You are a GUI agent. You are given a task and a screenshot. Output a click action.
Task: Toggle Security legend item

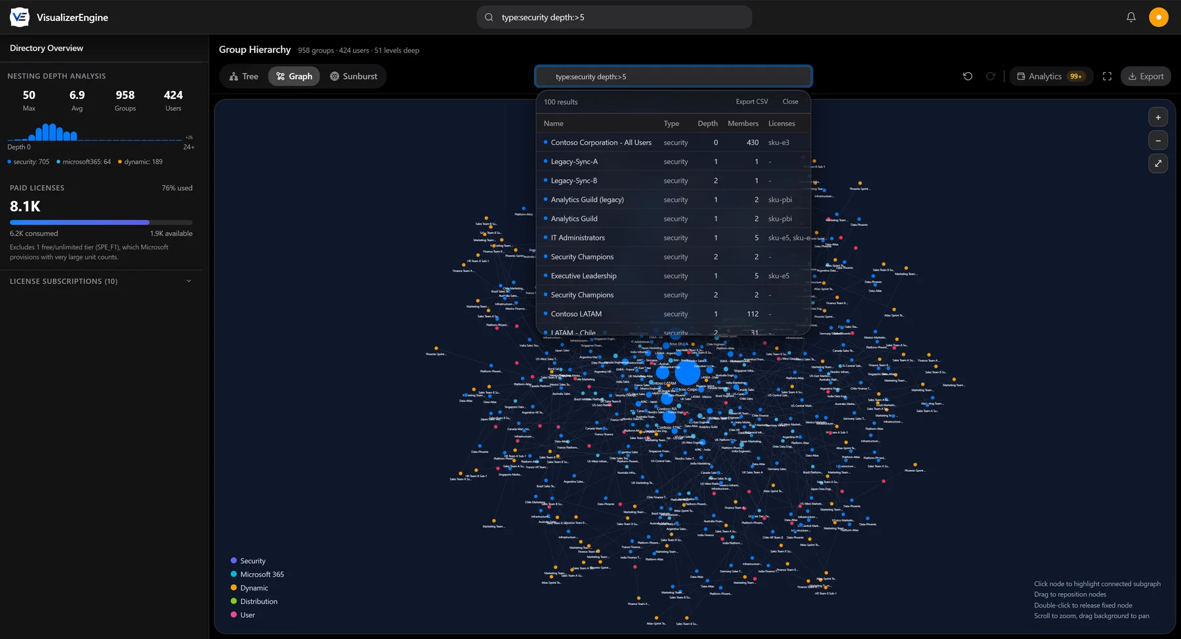coord(248,561)
